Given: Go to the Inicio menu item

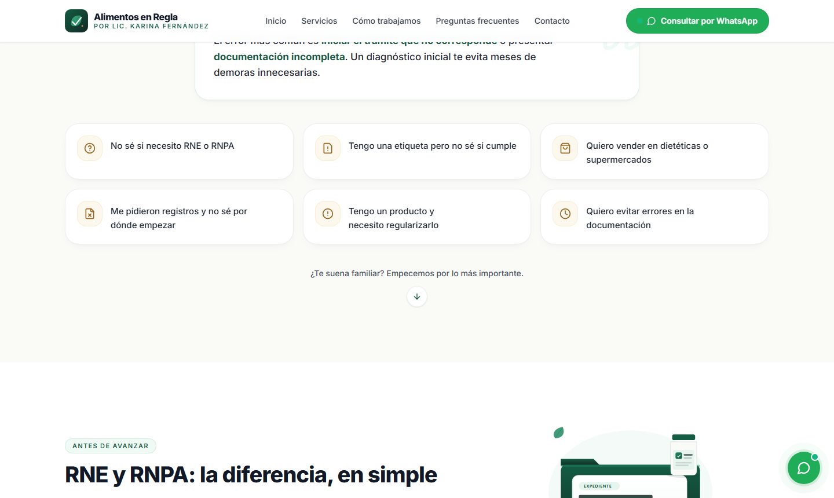Looking at the screenshot, I should pyautogui.click(x=276, y=21).
